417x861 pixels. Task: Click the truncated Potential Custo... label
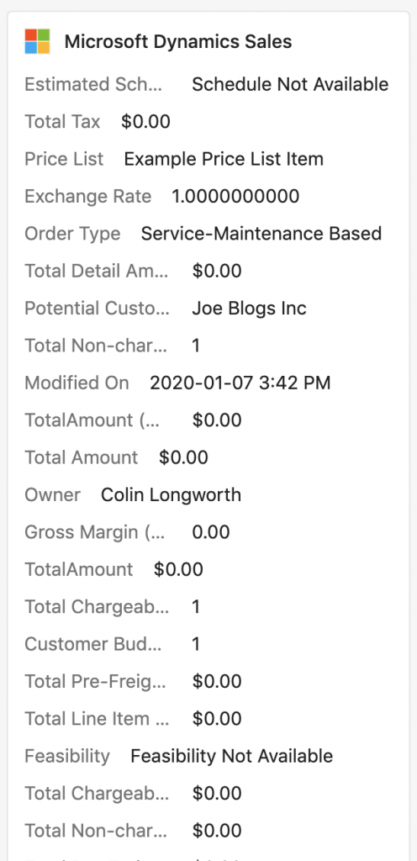(x=98, y=308)
